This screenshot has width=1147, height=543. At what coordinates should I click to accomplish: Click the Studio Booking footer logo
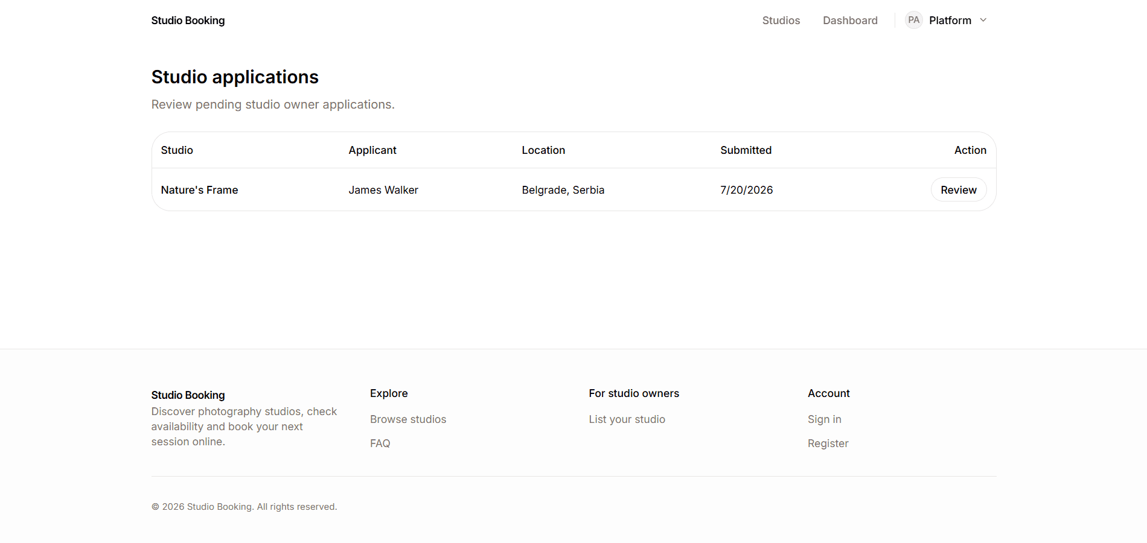point(188,395)
